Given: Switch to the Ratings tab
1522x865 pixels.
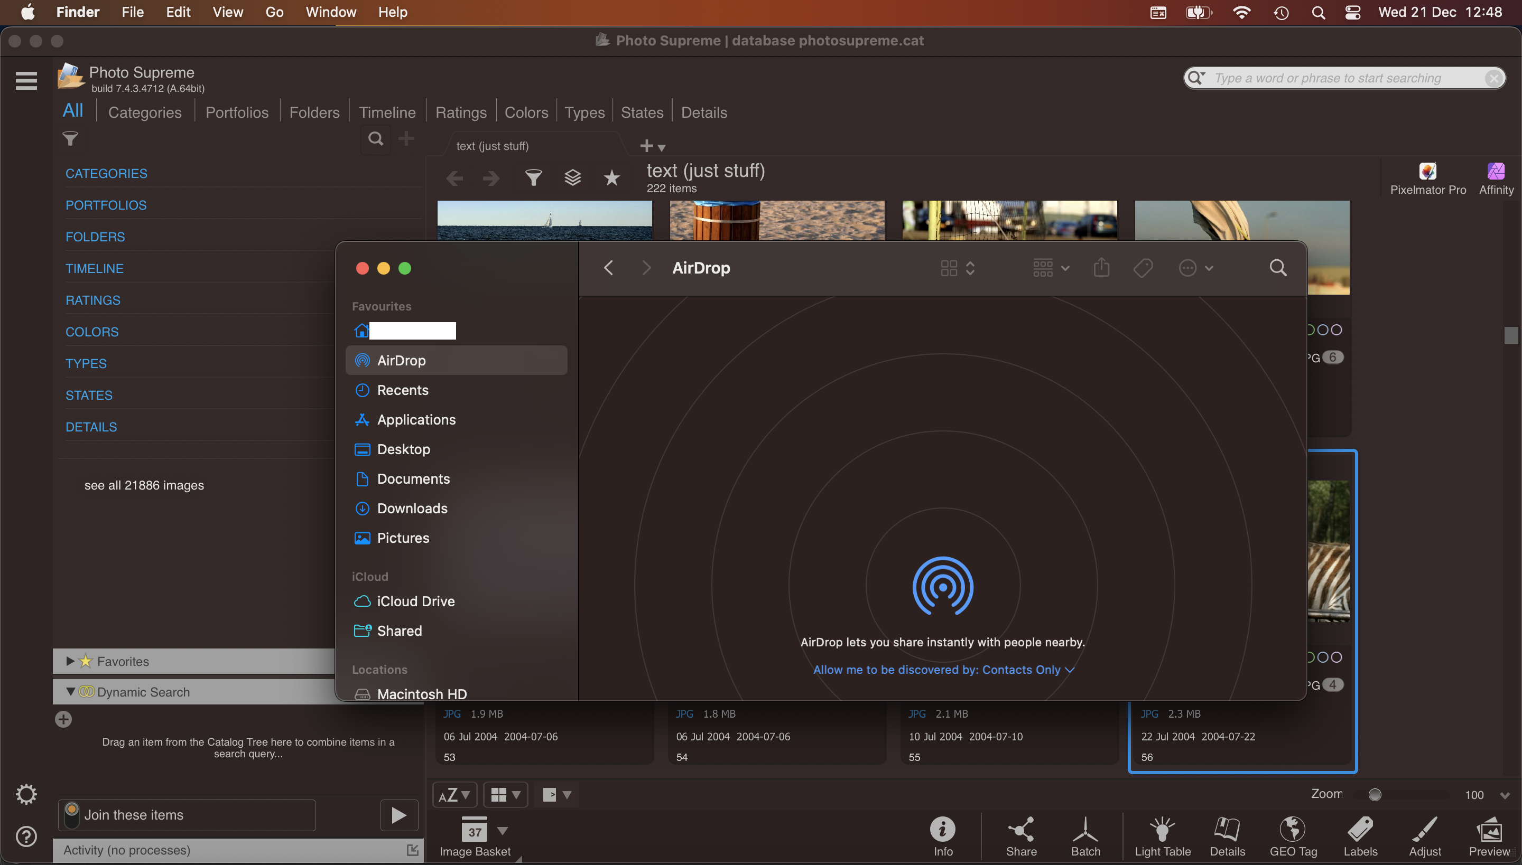Looking at the screenshot, I should pos(461,112).
